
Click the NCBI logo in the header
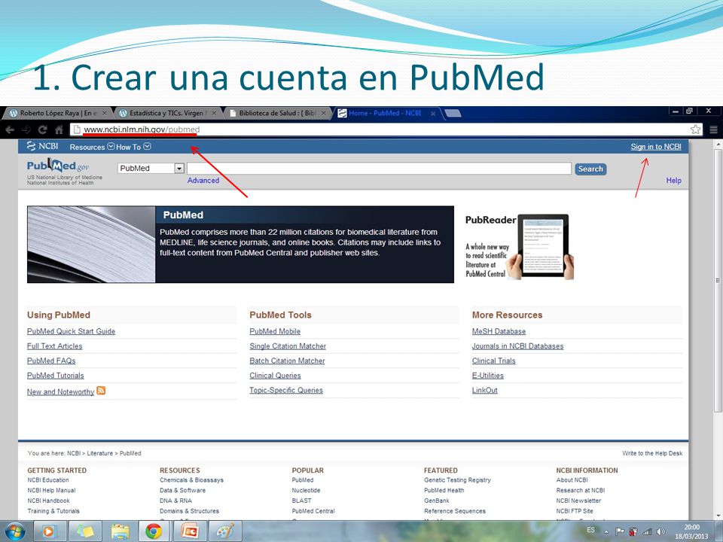42,146
